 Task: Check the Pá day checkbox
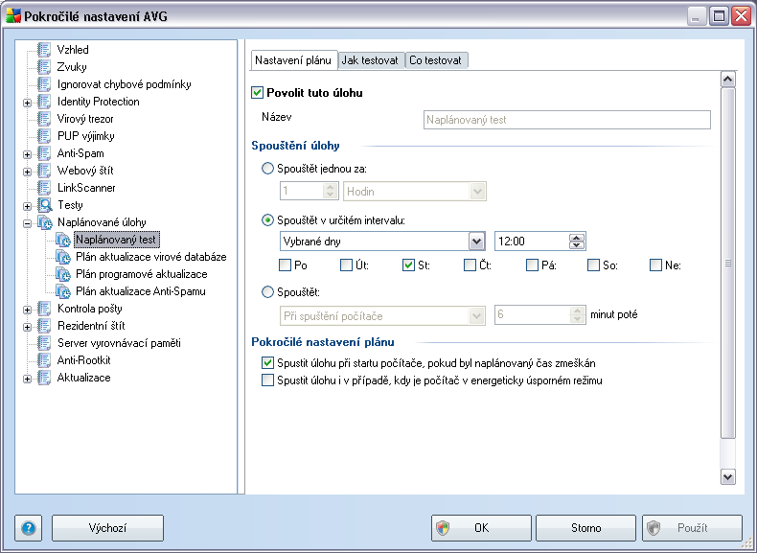point(532,265)
